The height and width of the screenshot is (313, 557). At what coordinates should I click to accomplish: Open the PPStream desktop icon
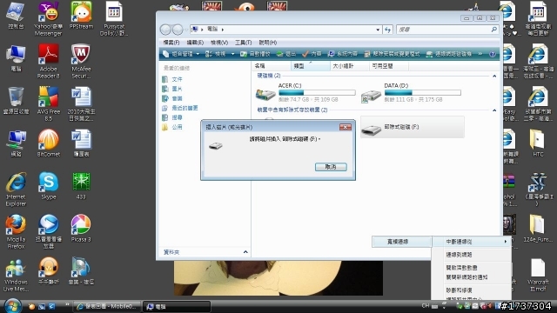[x=81, y=16]
